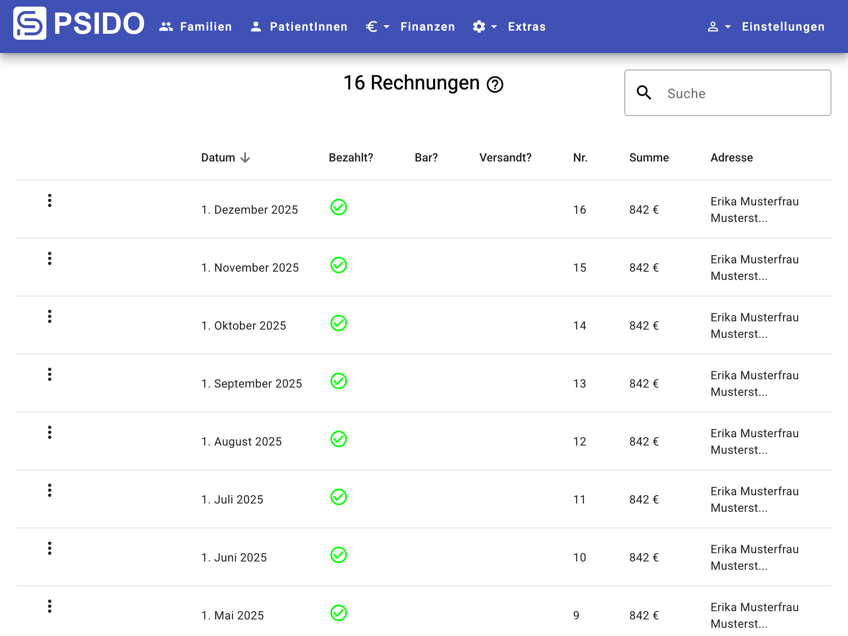
Task: Open row menu for 1. Mai 2025
Action: [x=50, y=606]
